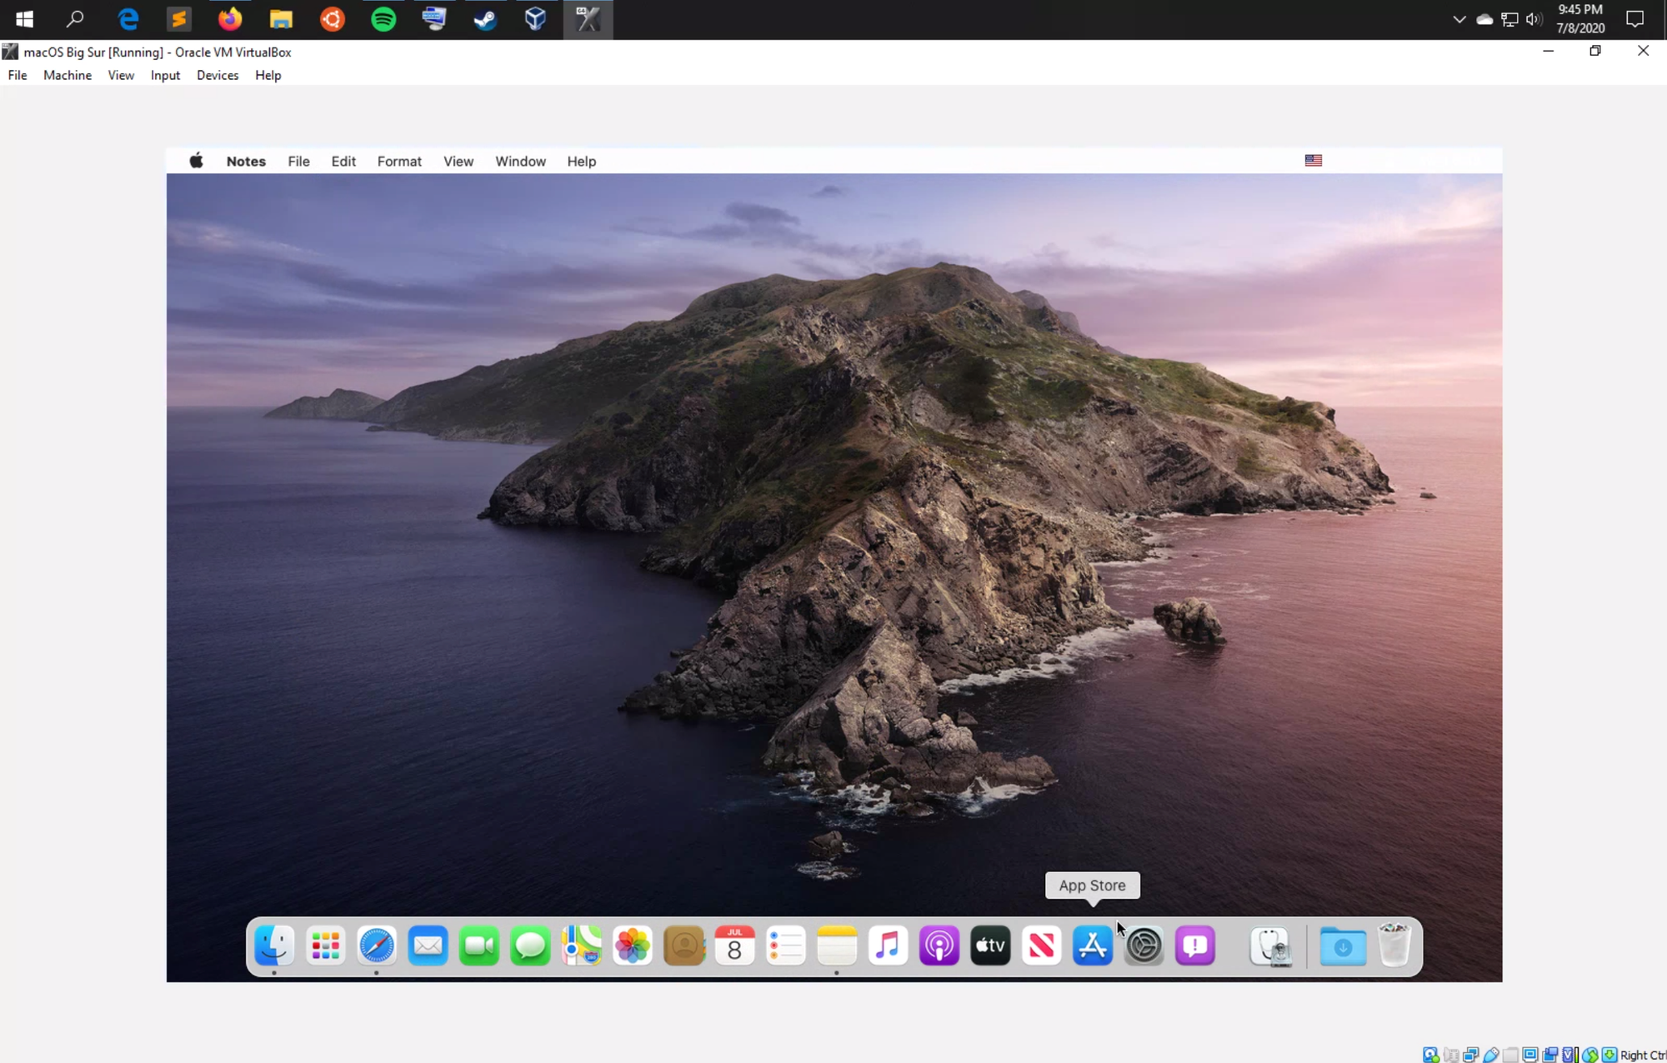Open Finder from the macOS dock
The height and width of the screenshot is (1063, 1667).
[274, 945]
